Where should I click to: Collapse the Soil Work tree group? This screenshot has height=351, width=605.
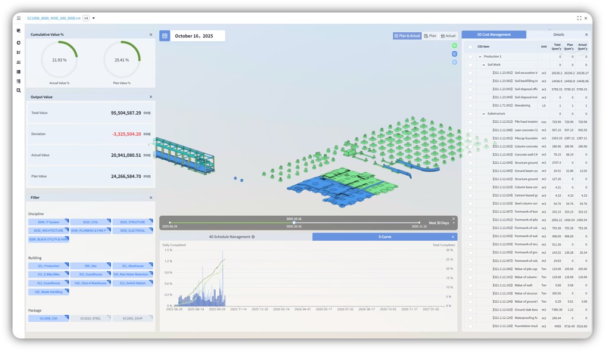pyautogui.click(x=484, y=65)
